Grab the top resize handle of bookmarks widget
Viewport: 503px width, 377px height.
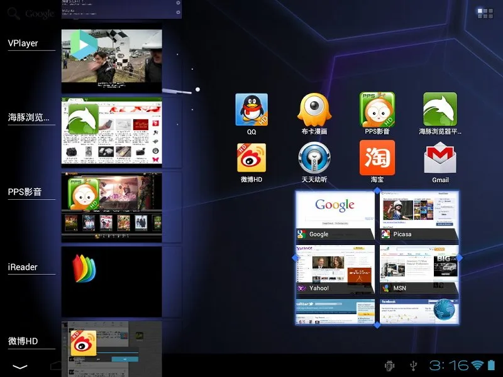click(x=377, y=190)
